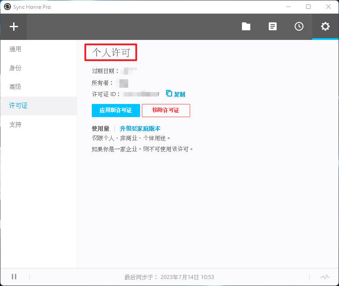Click the last sync time 2023年7月14日 10:53
Screen dimensions: 339x286
coord(187,277)
